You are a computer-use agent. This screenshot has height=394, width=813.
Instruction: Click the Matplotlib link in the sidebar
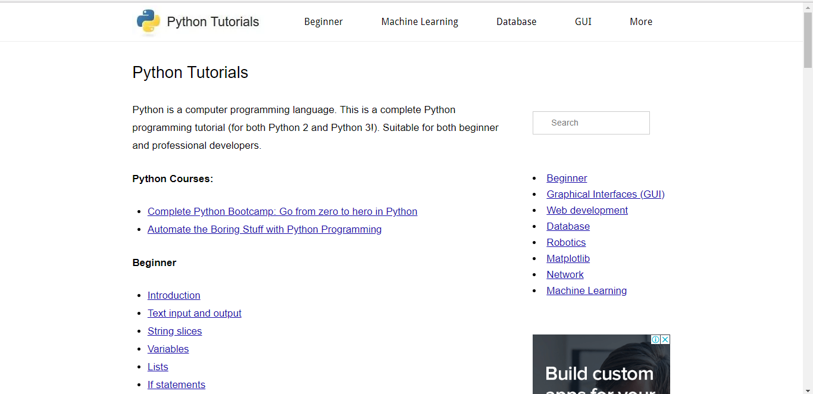pos(568,258)
